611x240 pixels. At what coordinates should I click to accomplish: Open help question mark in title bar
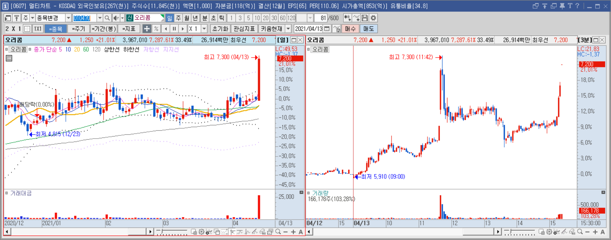578,6
